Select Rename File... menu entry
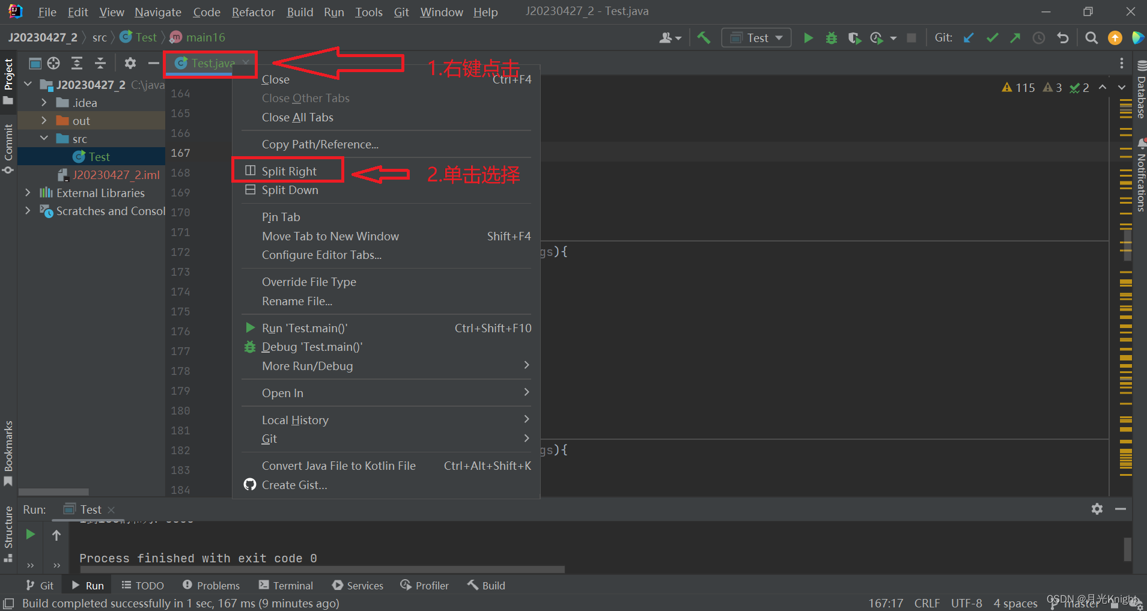 pyautogui.click(x=386, y=301)
